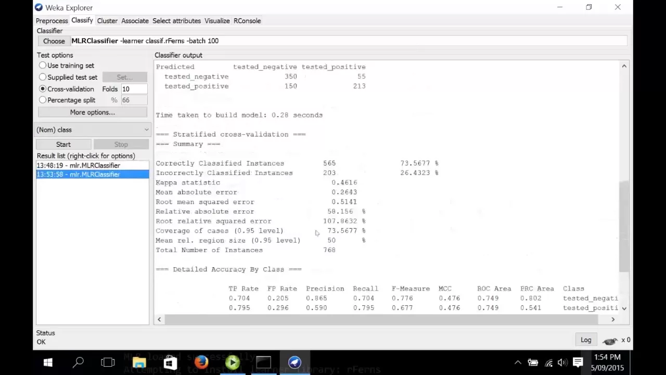This screenshot has height=375, width=666.
Task: Open taskbar search magnifier
Action: [x=79, y=362]
